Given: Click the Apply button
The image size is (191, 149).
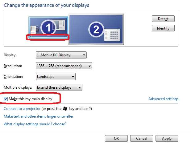Looking at the screenshot, I should pos(167,139).
